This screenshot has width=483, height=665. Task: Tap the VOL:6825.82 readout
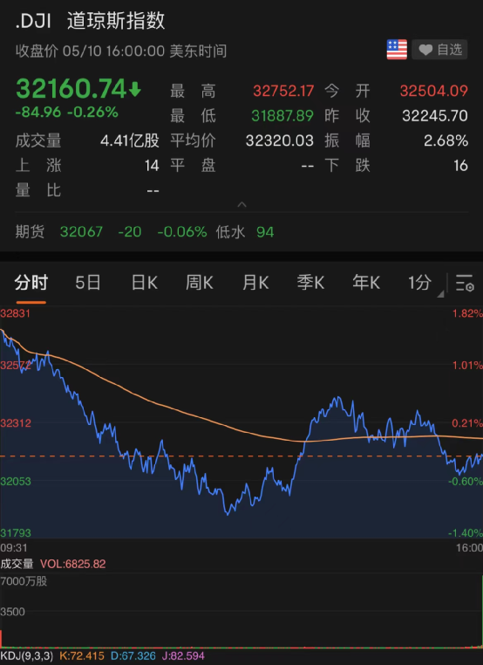pos(73,564)
